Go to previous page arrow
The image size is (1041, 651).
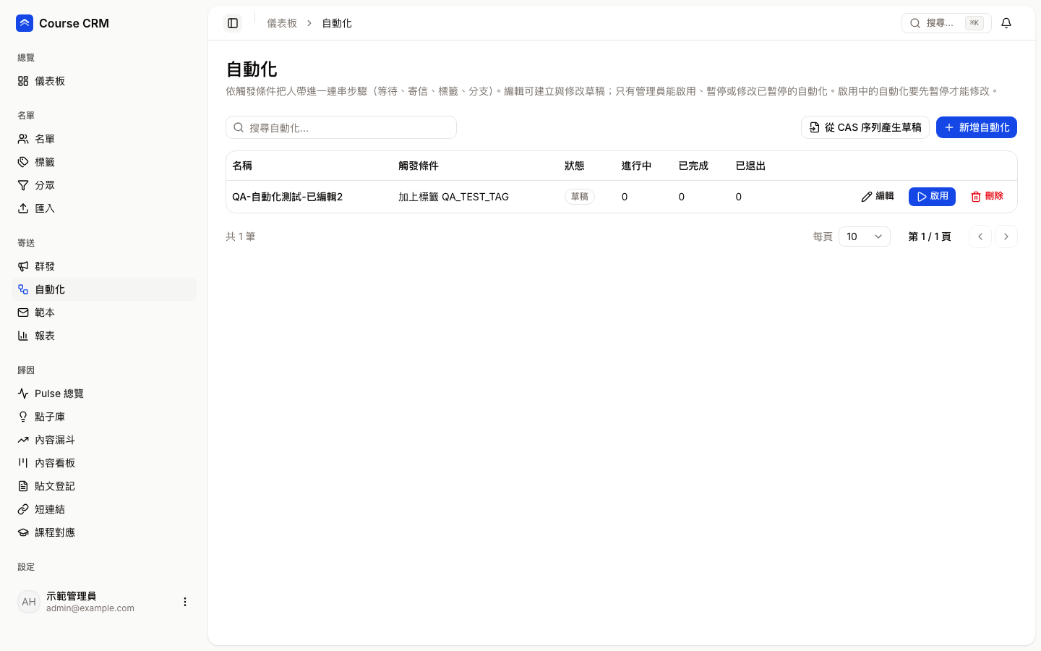coord(980,237)
